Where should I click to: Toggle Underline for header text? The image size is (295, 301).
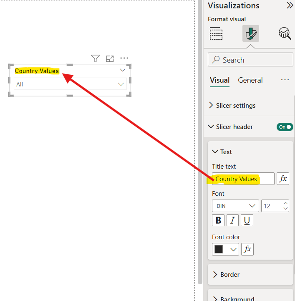click(247, 220)
